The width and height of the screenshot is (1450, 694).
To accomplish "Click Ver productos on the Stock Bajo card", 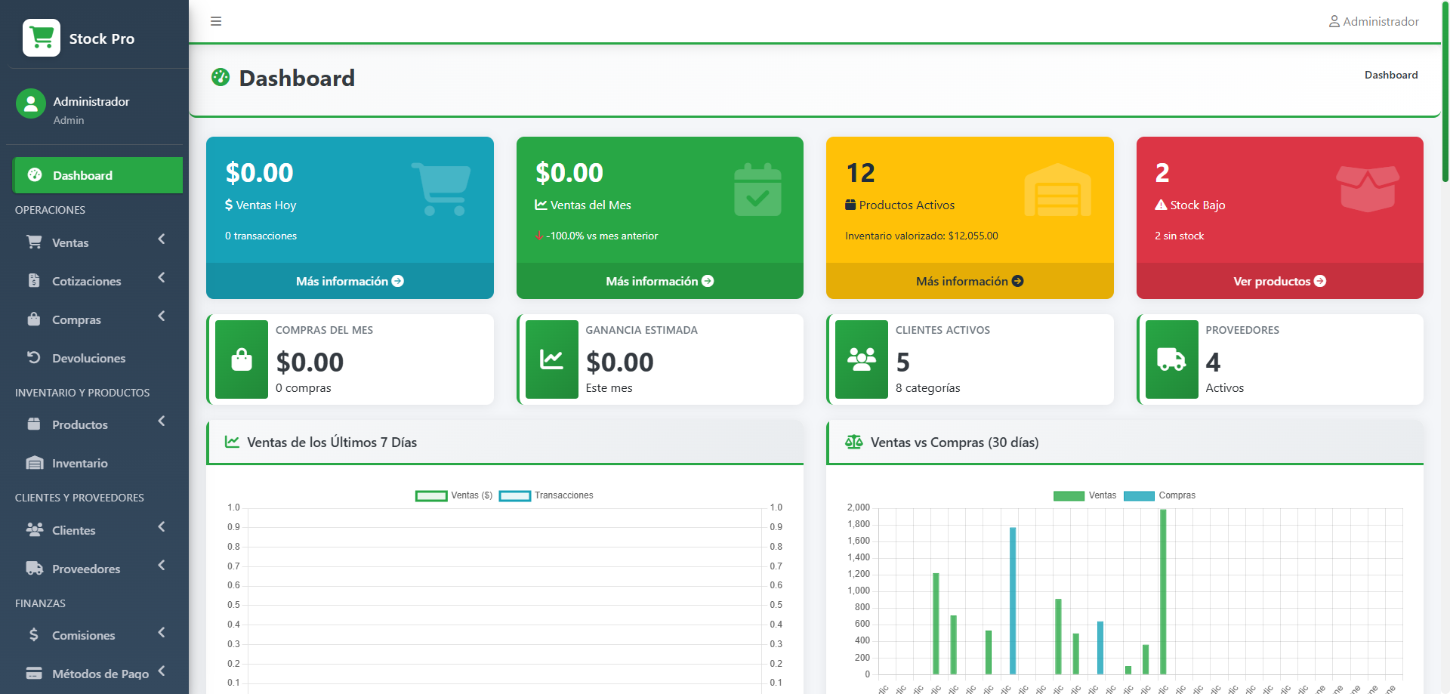I will pos(1279,280).
